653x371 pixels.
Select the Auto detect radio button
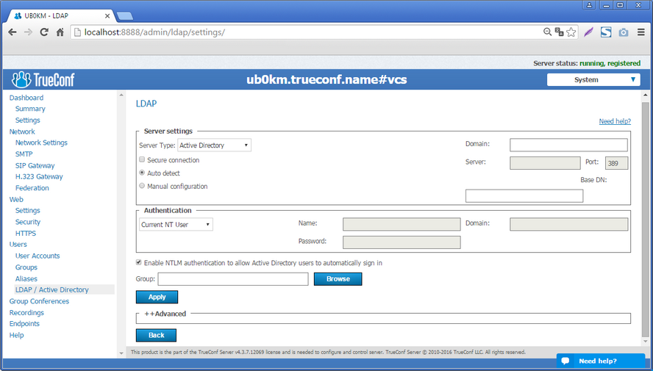142,173
